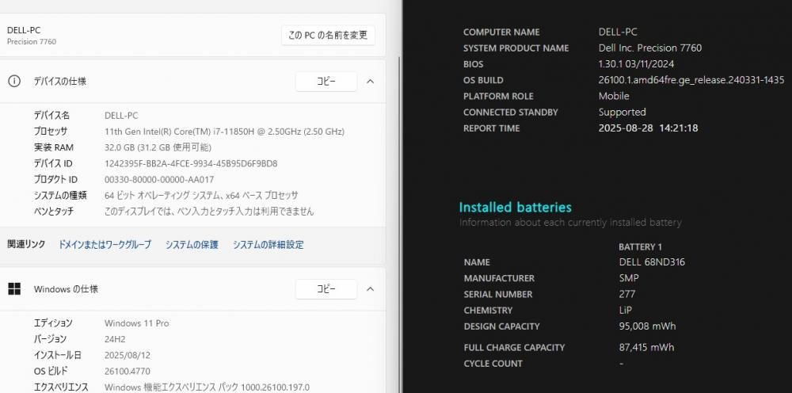The image size is (792, 393).
Task: Select the battery name DELL 68ND316
Action: pos(652,262)
